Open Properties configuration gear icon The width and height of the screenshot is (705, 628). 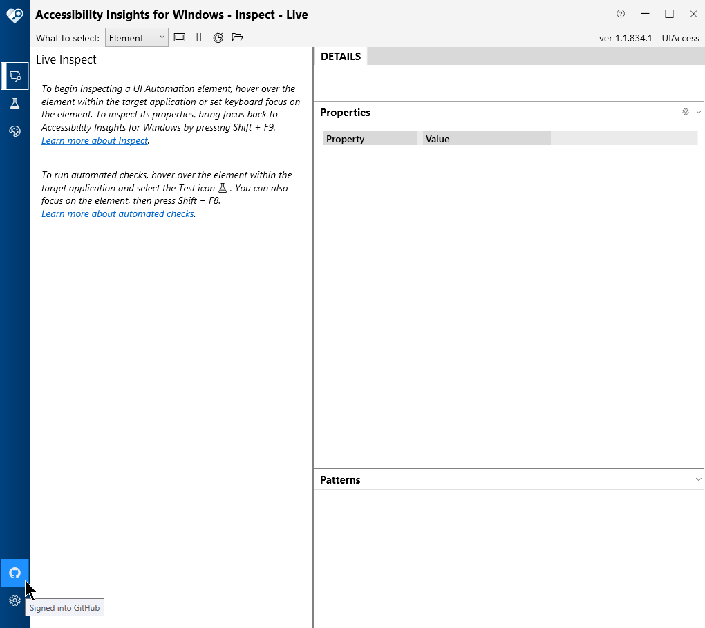685,111
